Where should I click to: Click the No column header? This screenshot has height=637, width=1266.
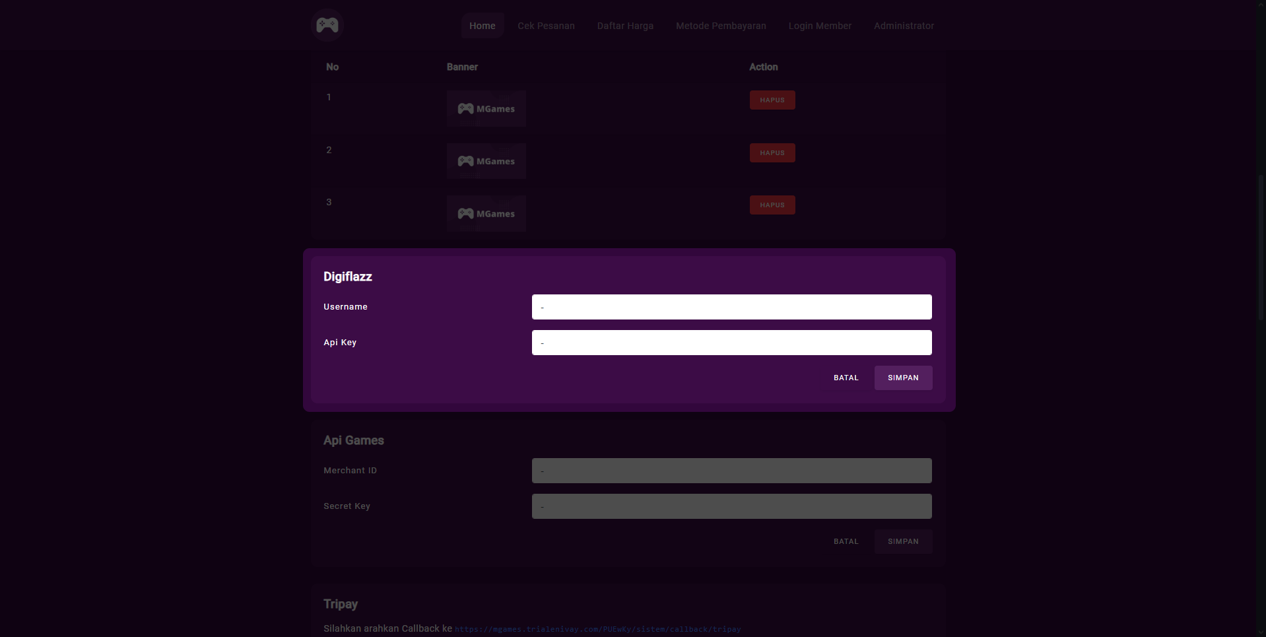(x=332, y=67)
